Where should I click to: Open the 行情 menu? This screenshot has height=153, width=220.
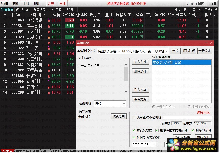(x=4, y=3)
